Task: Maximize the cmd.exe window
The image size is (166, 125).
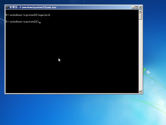Action: [x=136, y=7]
